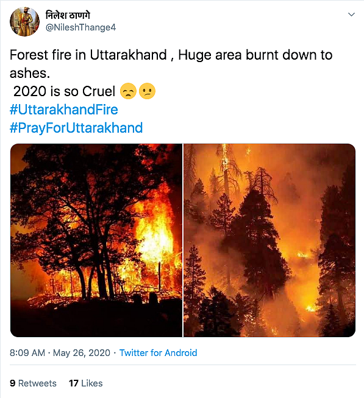364x398 pixels.
Task: Click the confused face emoji
Action: point(147,91)
